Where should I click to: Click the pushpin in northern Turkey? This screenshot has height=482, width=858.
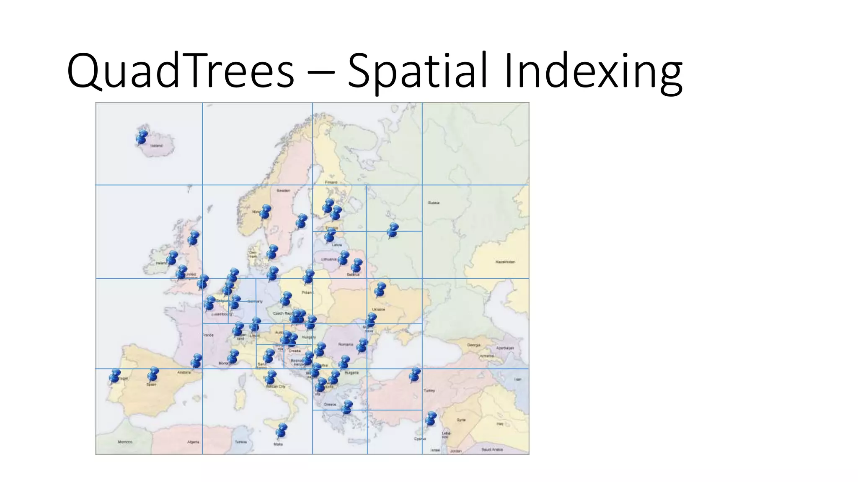point(415,375)
